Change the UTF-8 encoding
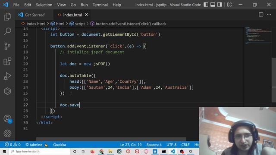Screen dimensions: 276x155 (172, 145)
